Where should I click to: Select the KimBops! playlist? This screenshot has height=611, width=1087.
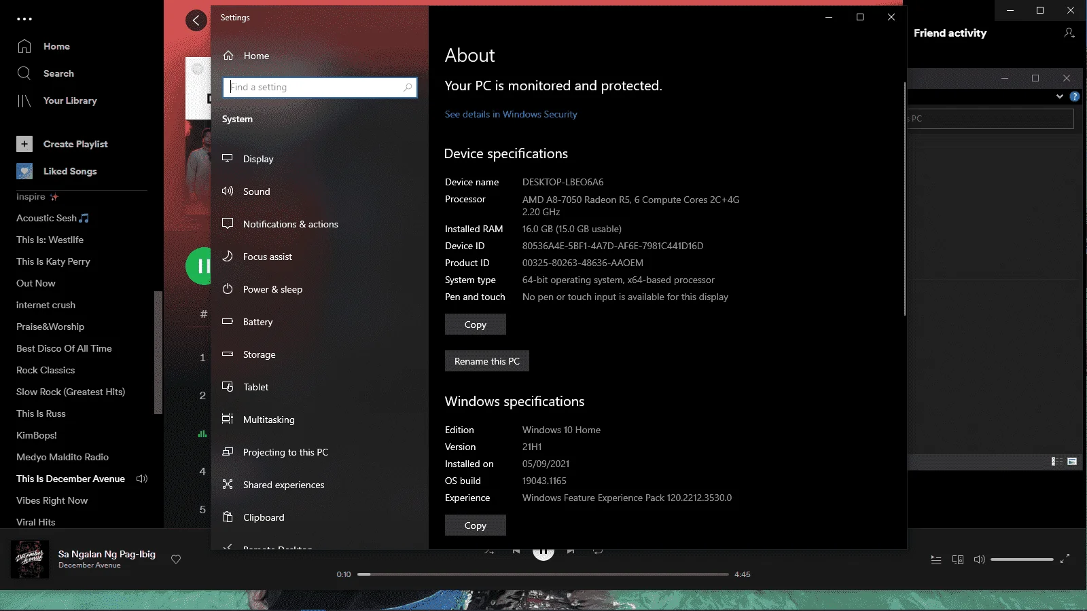tap(37, 435)
